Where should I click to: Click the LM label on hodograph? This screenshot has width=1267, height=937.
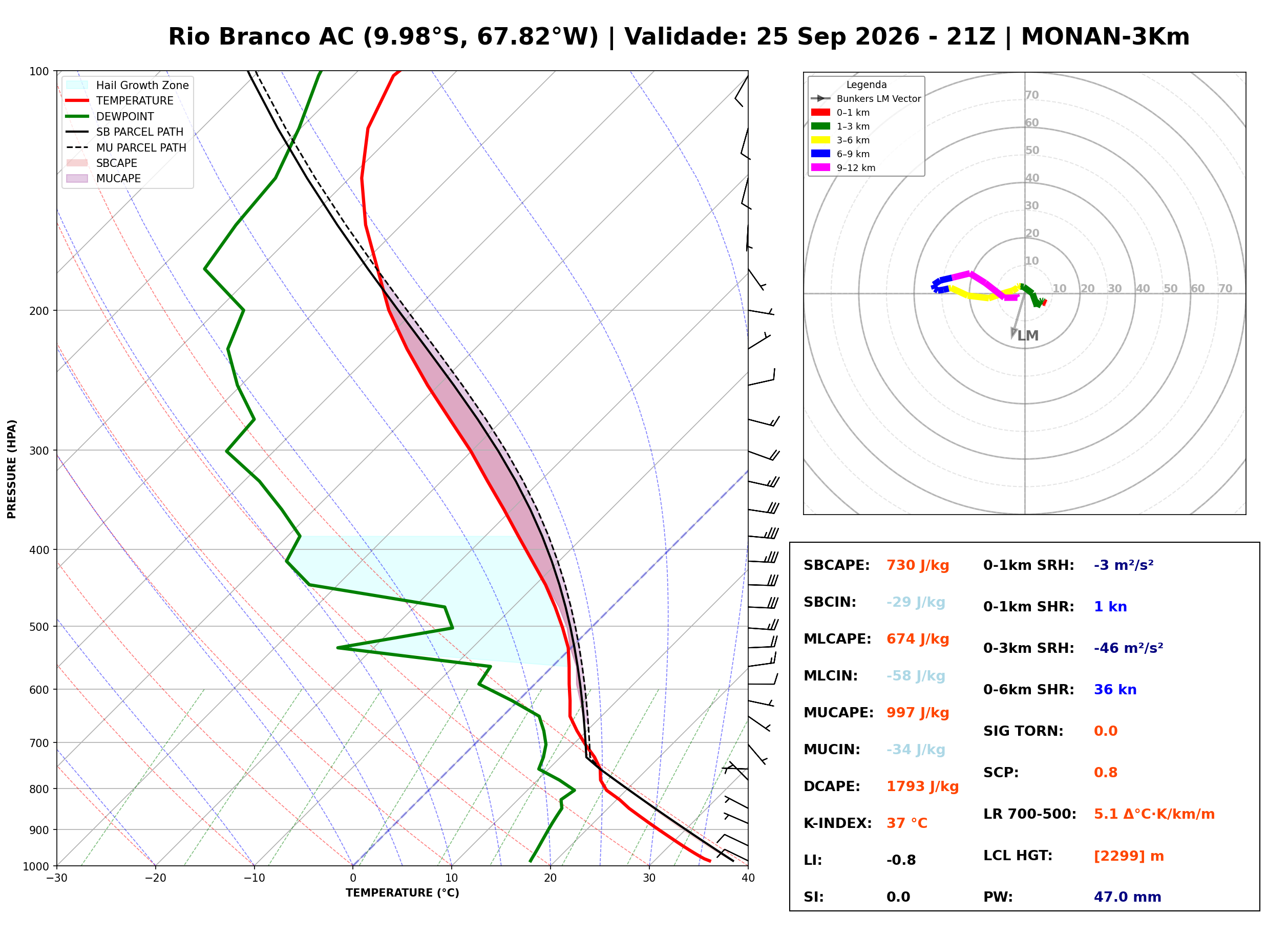coord(1028,336)
